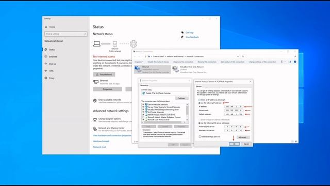Viewport: 330px width, 186px height.
Task: Click the Get help icon
Action: pos(182,33)
